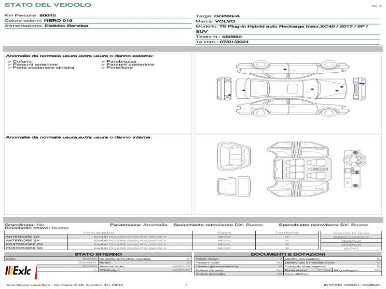Click the 'STATO INTERNO' section header
386x289 pixels.
point(98,254)
